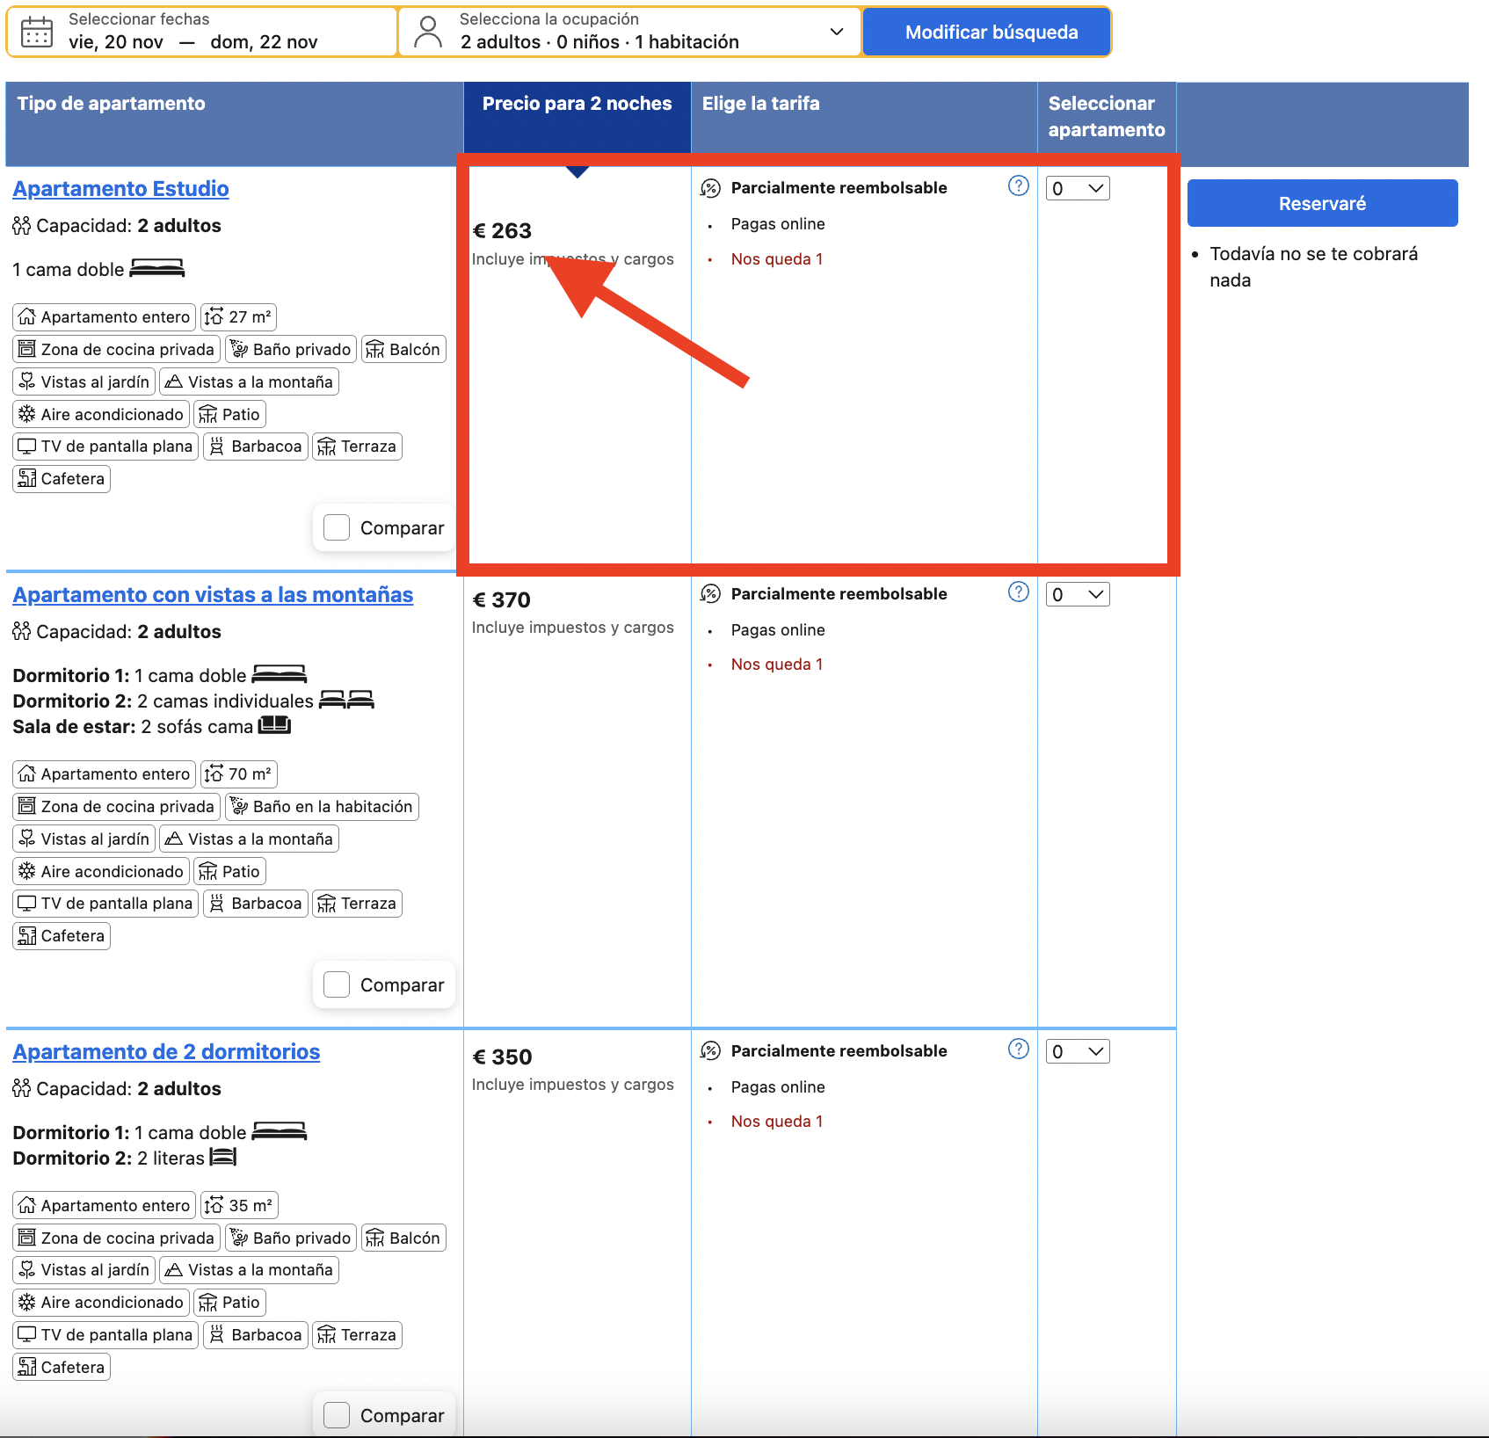
Task: Click the Balcón tag in Apartamento Estudio
Action: 404,349
